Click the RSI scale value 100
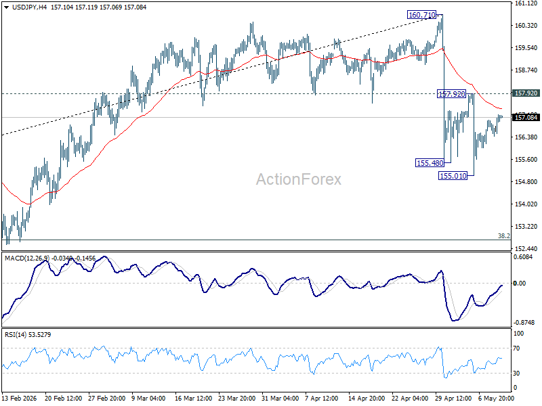This screenshot has height=406, width=542. click(x=518, y=334)
